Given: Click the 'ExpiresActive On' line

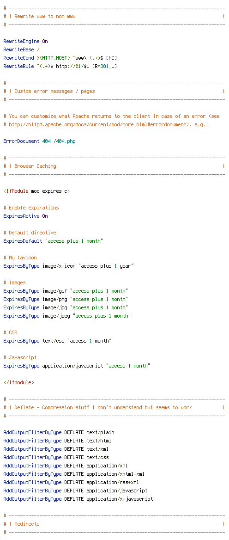Looking at the screenshot, I should pos(26,216).
